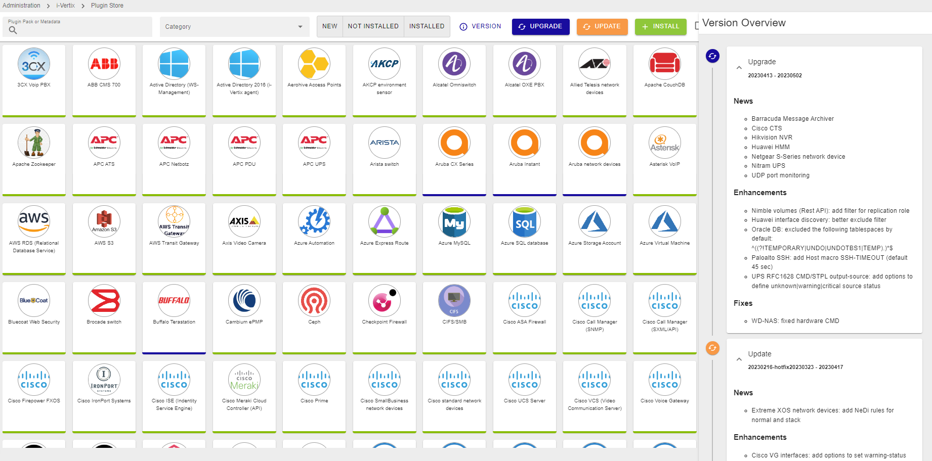The width and height of the screenshot is (932, 461).
Task: Toggle the NOT INSTALLED filter
Action: tap(373, 26)
